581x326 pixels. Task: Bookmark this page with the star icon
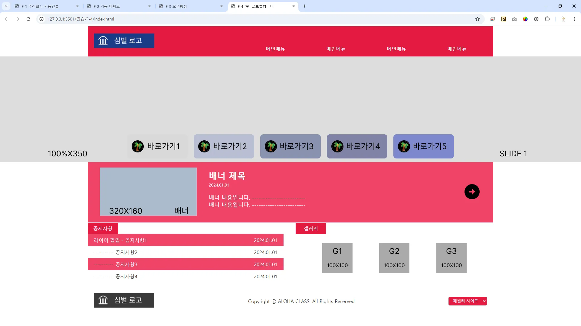point(478,19)
